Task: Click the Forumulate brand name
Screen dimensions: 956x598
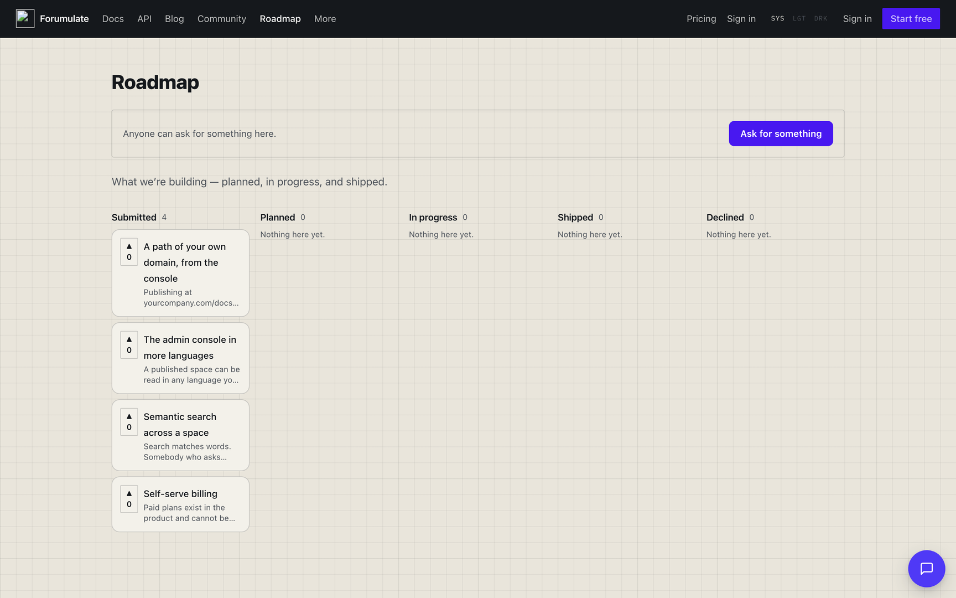Action: [64, 19]
